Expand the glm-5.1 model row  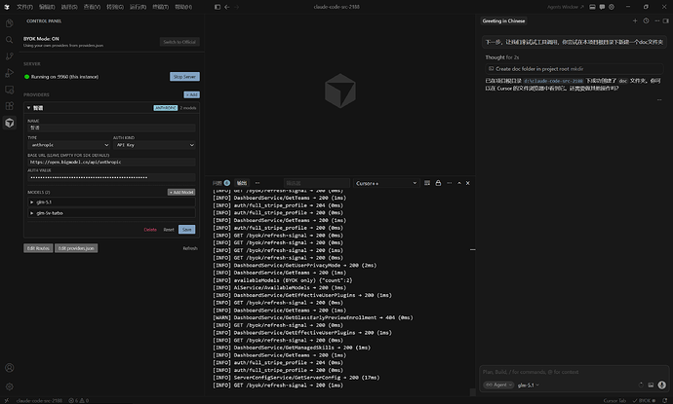[111, 202]
